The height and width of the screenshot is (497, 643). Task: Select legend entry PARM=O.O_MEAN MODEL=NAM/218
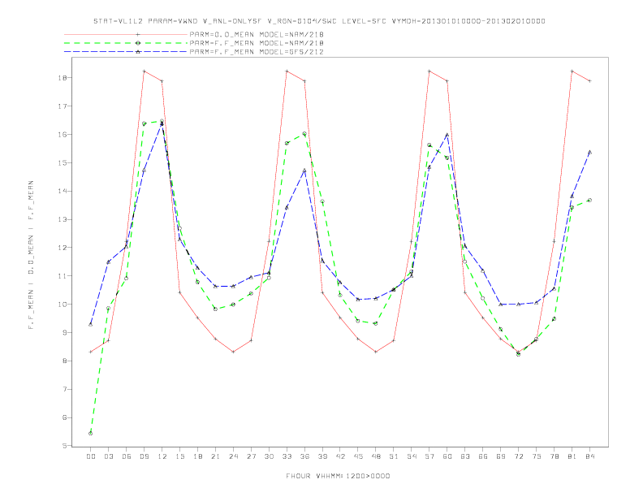(257, 34)
